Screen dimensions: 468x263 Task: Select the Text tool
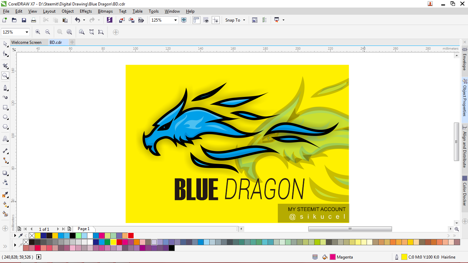click(x=5, y=139)
